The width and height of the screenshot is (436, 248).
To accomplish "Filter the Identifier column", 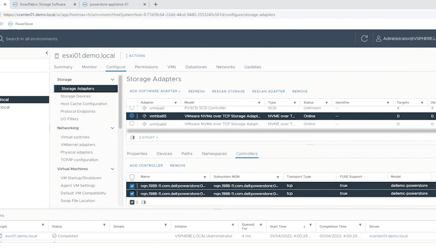I will [387, 103].
